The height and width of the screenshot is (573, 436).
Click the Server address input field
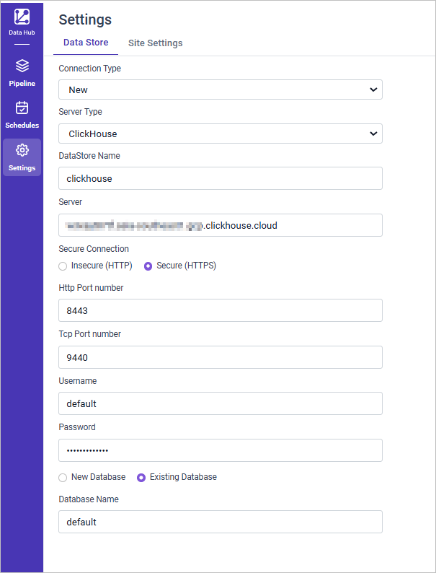(220, 225)
